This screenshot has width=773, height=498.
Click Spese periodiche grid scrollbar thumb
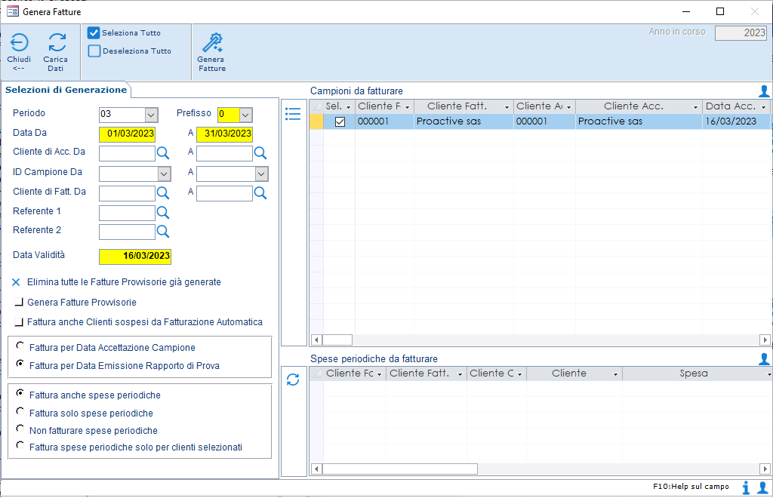[400, 469]
